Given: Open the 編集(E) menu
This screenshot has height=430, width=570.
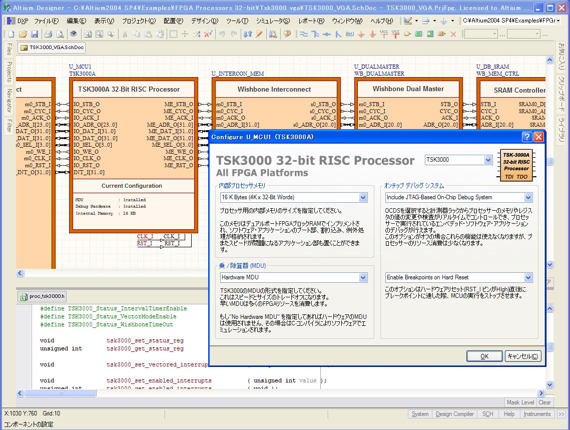Looking at the screenshot, I should pyautogui.click(x=77, y=21).
